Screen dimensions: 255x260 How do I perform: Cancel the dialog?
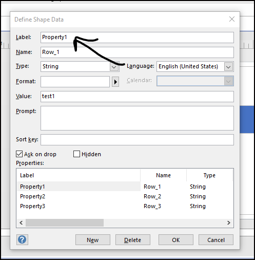[x=216, y=240]
